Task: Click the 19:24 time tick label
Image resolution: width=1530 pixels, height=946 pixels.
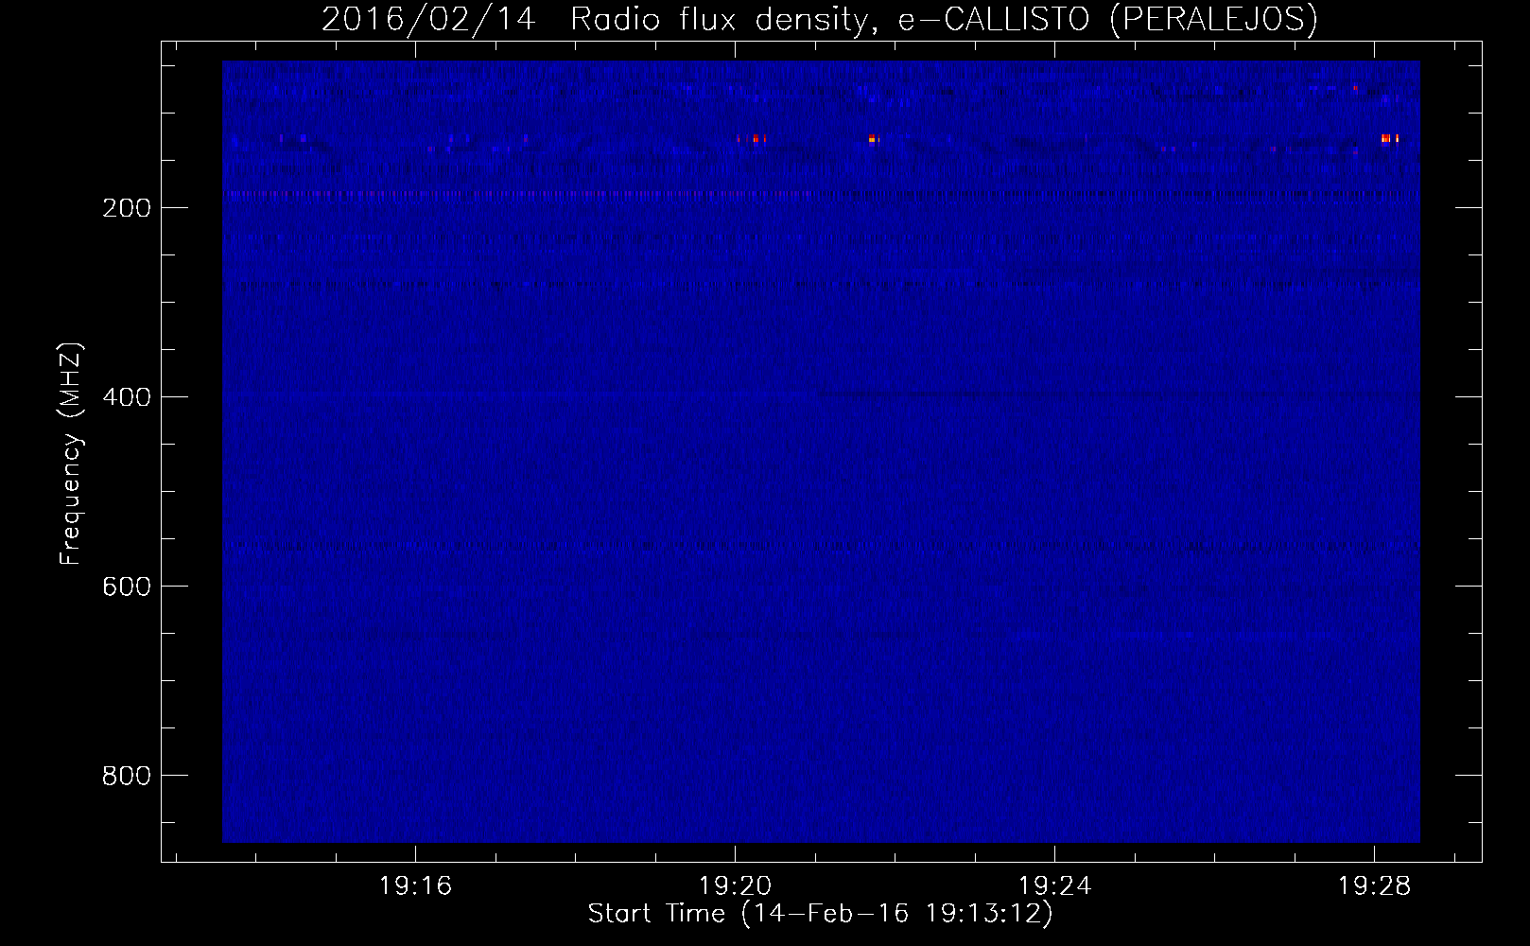Action: pos(1054,886)
